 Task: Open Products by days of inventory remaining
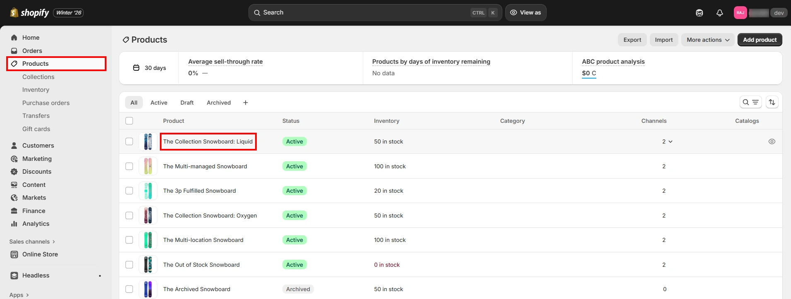point(431,62)
